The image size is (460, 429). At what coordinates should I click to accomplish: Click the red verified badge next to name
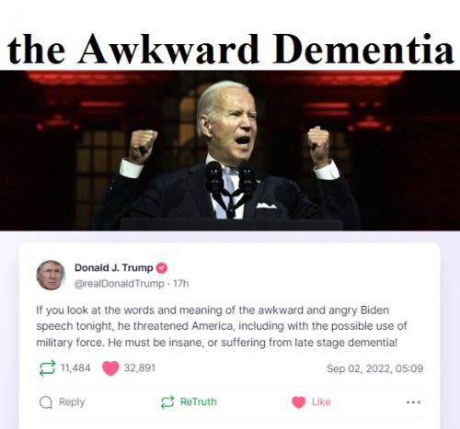click(162, 268)
